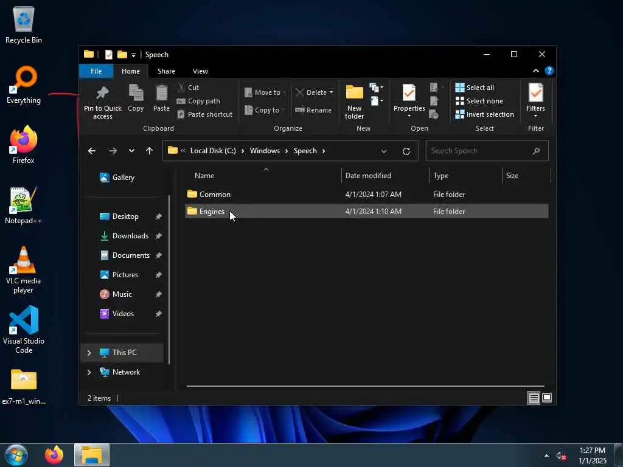The height and width of the screenshot is (467, 623).
Task: Switch to the View ribbon tab
Action: (x=200, y=71)
